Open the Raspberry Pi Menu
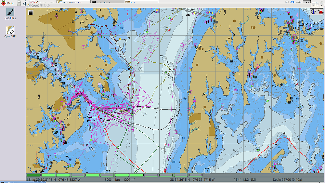This screenshot has width=325, height=183. coord(8,3)
